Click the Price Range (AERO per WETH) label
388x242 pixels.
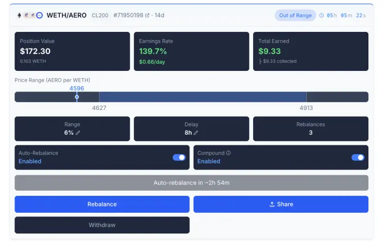(52, 80)
